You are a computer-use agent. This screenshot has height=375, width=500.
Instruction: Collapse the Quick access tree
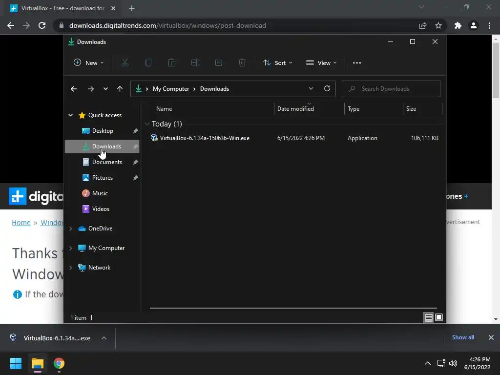[70, 115]
